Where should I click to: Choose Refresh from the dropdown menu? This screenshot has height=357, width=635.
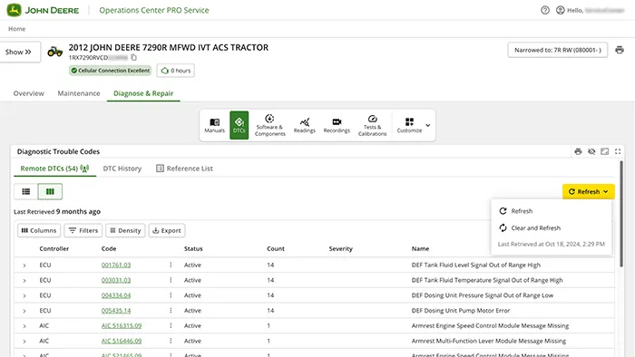click(552, 211)
